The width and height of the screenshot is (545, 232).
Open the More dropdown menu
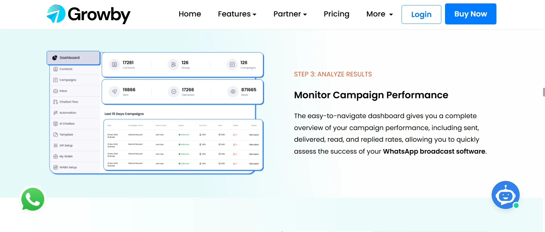[379, 14]
